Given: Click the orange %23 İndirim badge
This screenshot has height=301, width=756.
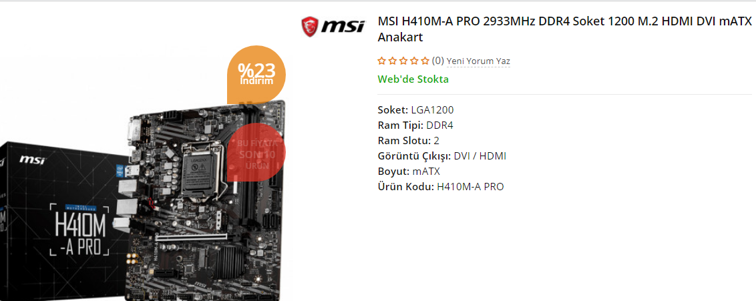Looking at the screenshot, I should pos(256,74).
